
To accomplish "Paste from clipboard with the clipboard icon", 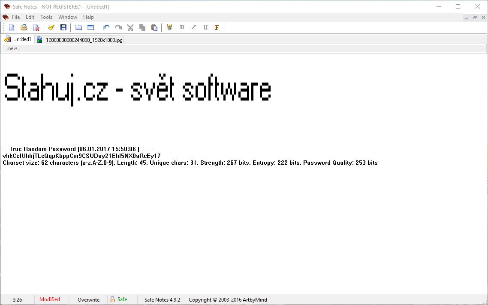I will click(154, 27).
